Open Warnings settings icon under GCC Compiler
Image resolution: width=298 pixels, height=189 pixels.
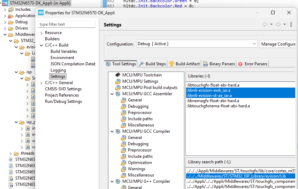click(123, 169)
